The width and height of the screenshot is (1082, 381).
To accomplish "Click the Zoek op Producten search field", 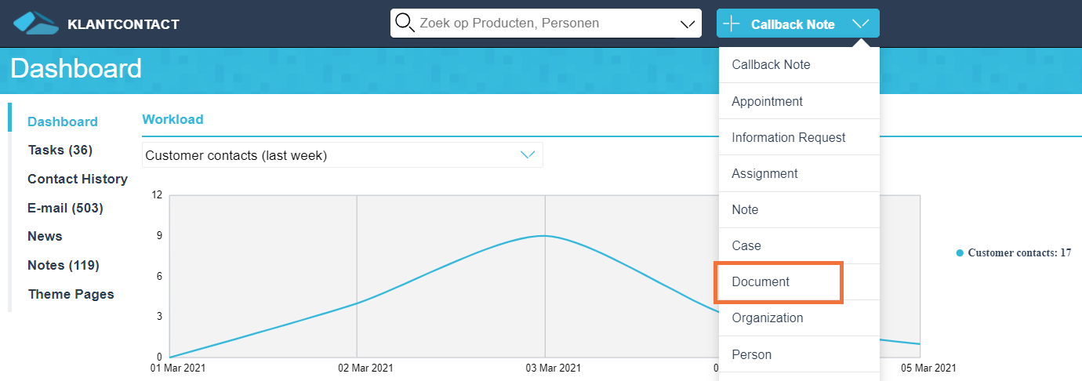I will [535, 24].
